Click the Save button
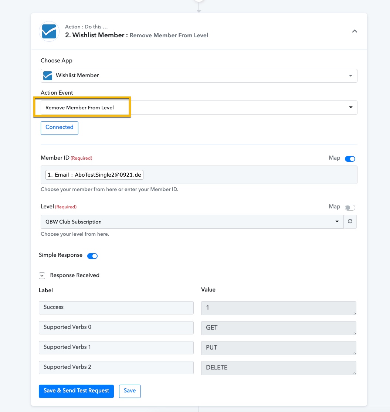 click(x=130, y=391)
